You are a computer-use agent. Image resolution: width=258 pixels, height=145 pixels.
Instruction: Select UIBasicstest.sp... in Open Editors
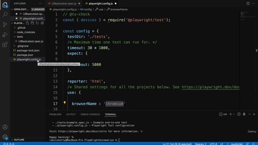point(33,14)
